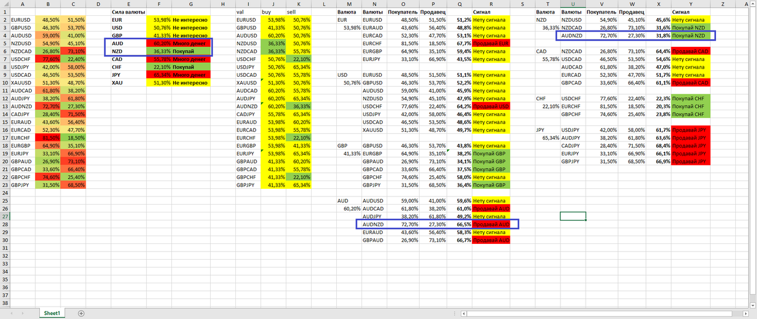Click cell U4 labeled AUDNZD
757x319 pixels.
[x=573, y=35]
